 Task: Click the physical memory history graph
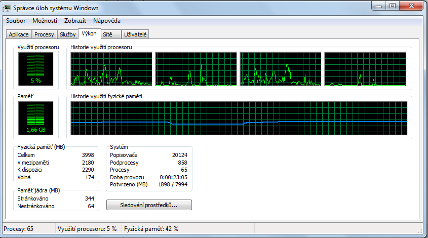[x=239, y=118]
